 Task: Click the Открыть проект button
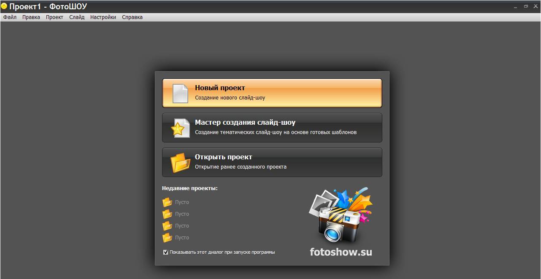(x=272, y=162)
